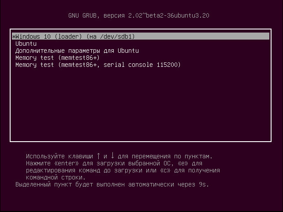The width and height of the screenshot is (283, 212).
Task: Click the 9s countdown timer
Action: tap(204, 184)
